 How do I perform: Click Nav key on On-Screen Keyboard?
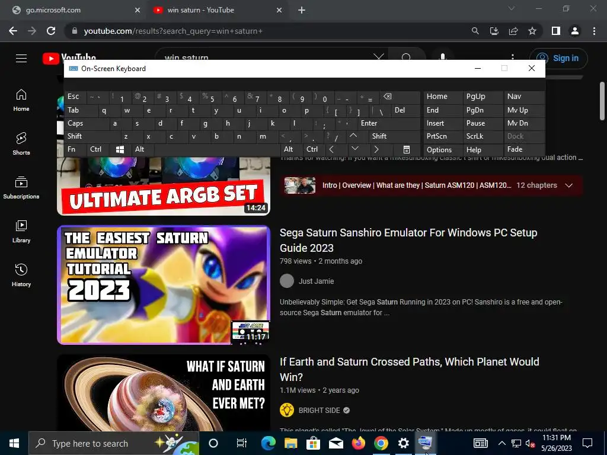[x=524, y=97]
